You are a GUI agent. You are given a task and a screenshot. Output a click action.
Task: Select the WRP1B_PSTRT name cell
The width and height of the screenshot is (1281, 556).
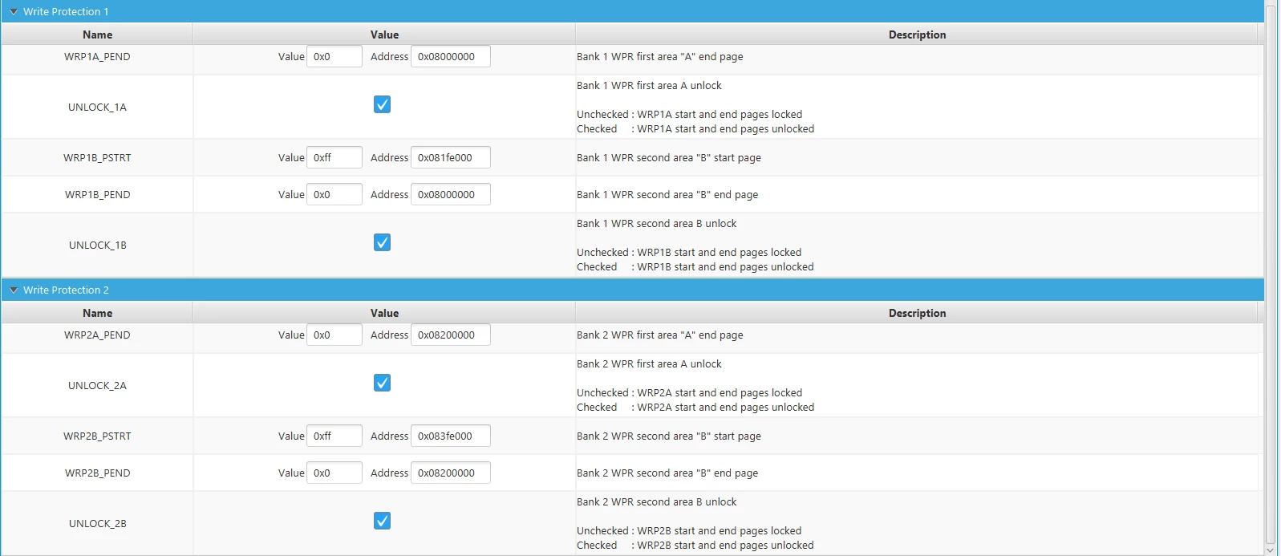coord(97,157)
